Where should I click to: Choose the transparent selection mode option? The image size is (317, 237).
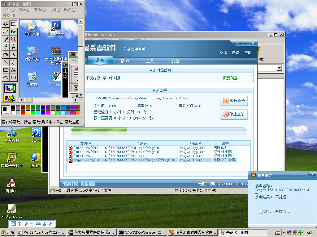pos(10,98)
